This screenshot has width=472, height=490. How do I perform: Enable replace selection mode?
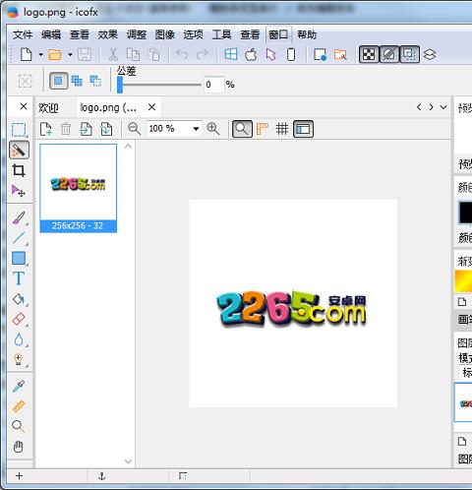click(59, 81)
